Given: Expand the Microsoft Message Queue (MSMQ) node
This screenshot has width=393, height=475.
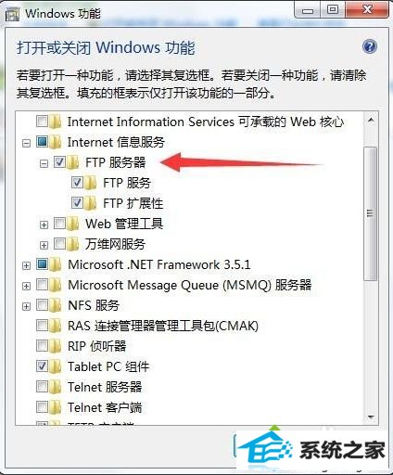Looking at the screenshot, I should pyautogui.click(x=27, y=286).
